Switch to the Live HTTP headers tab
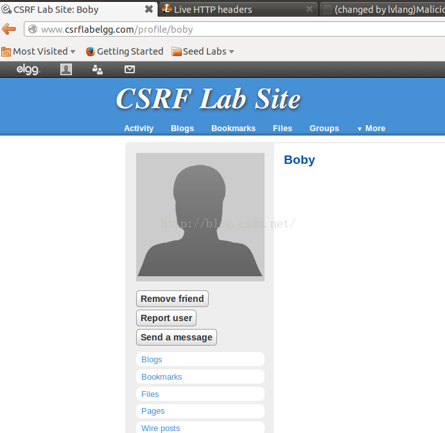The width and height of the screenshot is (445, 433). point(238,10)
